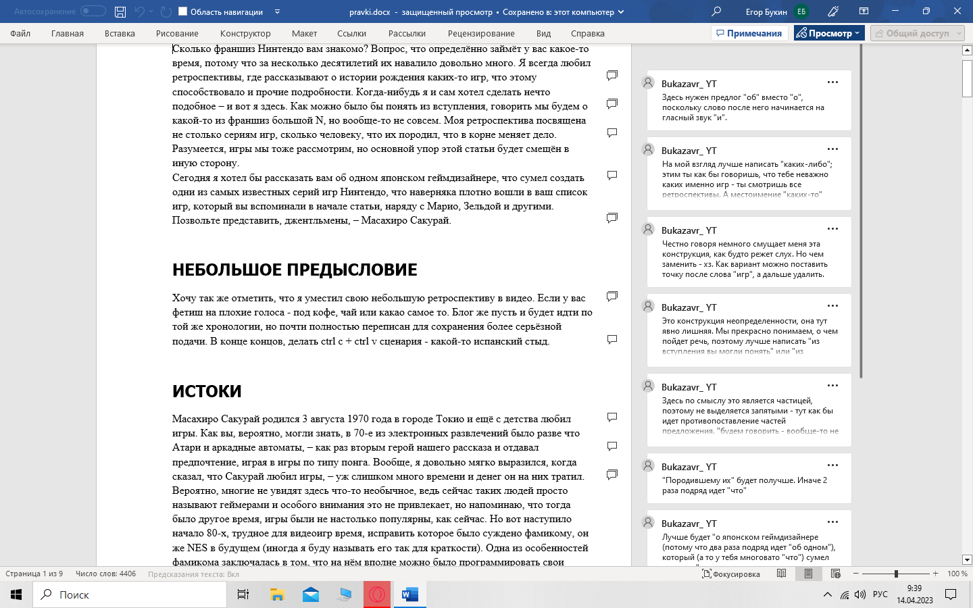The height and width of the screenshot is (608, 973).
Task: Click comment marker beside Масахиро Сакурай родился line
Action: click(612, 417)
